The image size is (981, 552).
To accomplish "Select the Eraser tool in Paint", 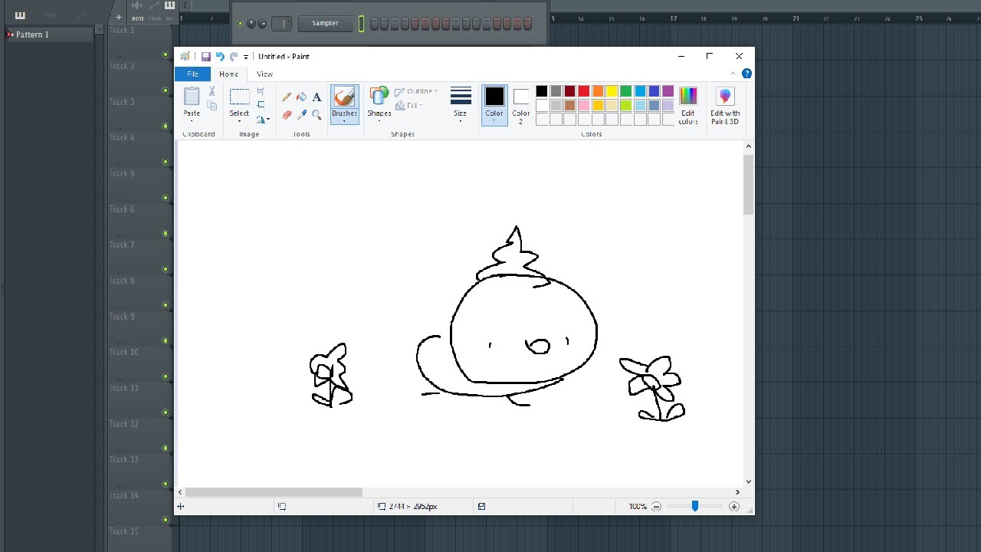I will [x=287, y=115].
